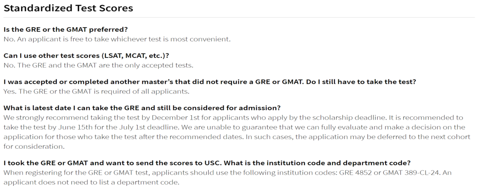Click the Standardized Test Scores heading
This screenshot has width=480, height=192.
pos(68,8)
